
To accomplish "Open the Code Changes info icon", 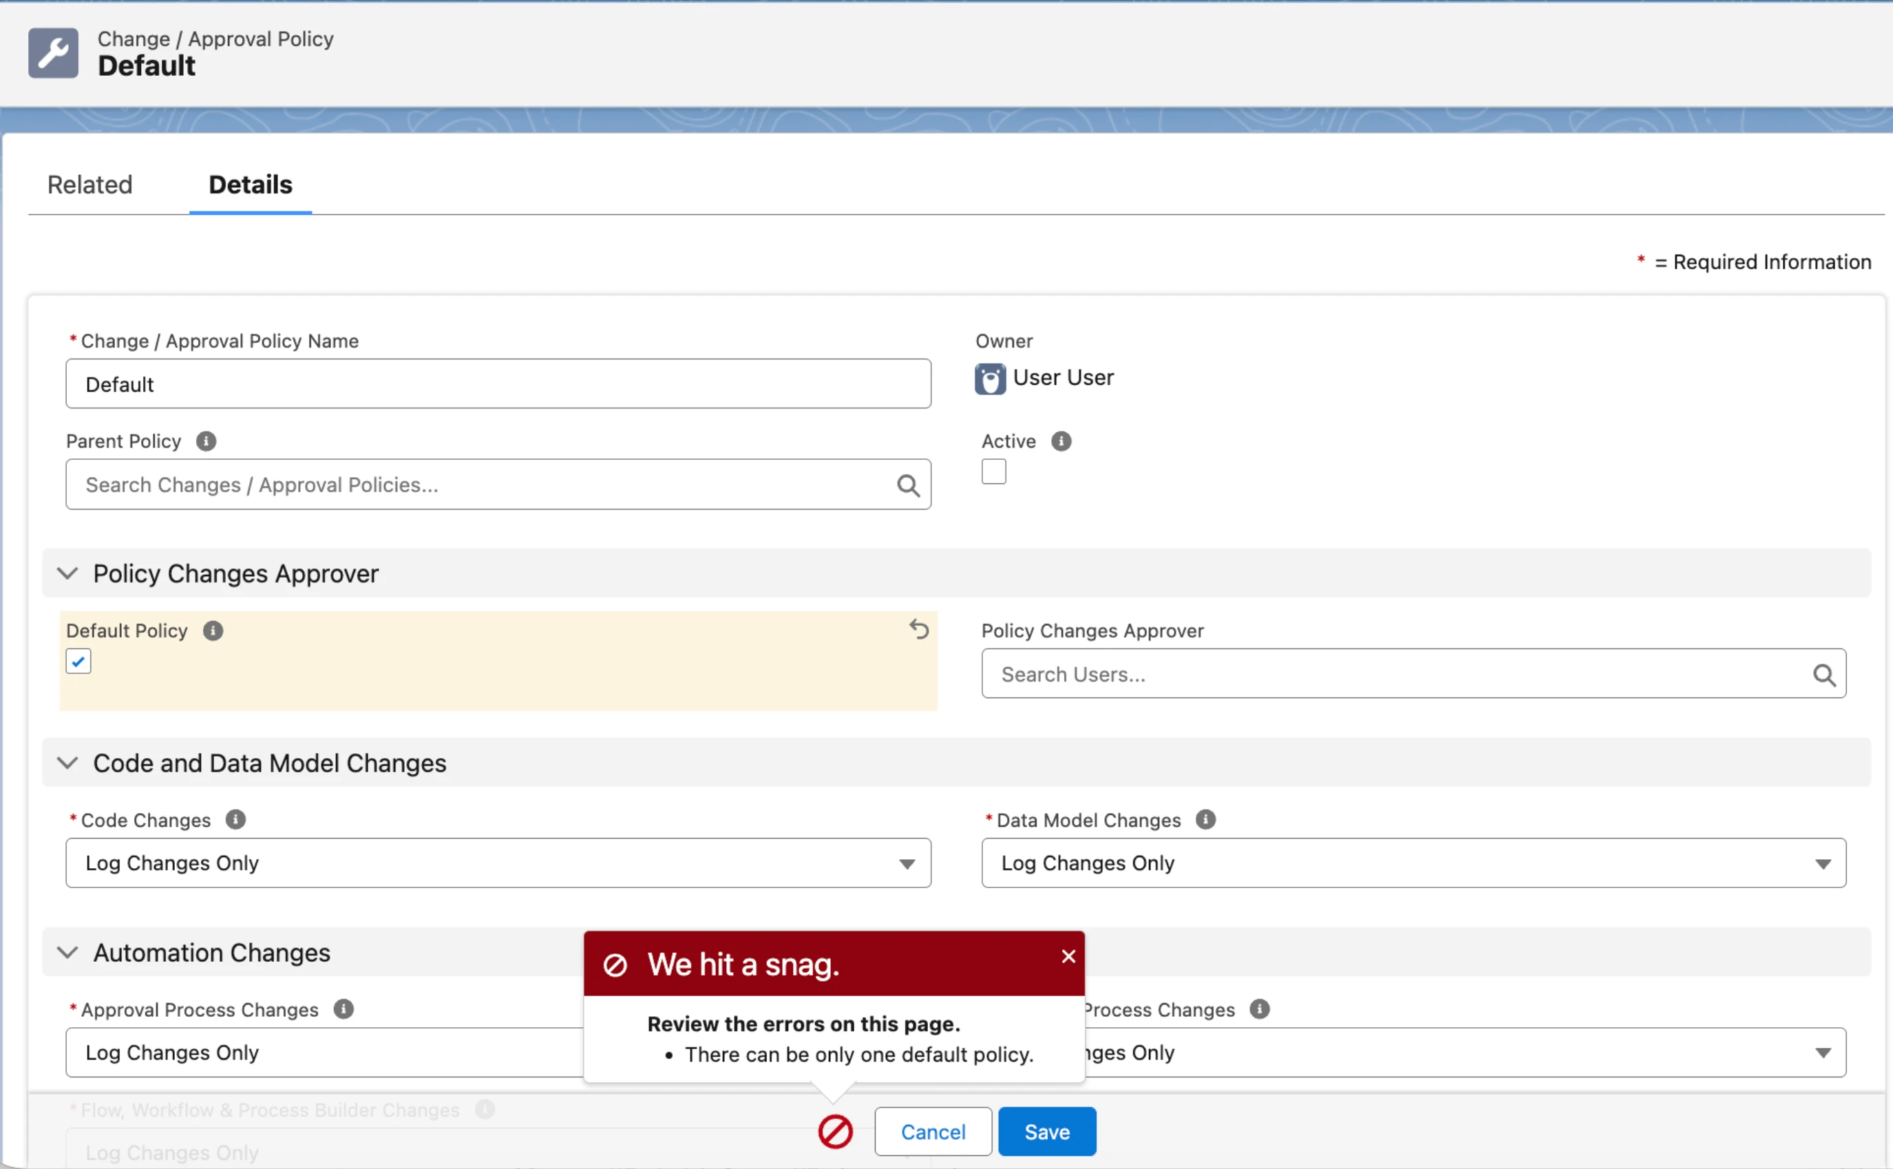I will point(235,819).
